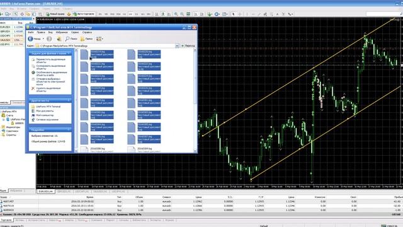Open the indicators list dropdown
The height and width of the screenshot is (227, 403).
tap(210, 14)
